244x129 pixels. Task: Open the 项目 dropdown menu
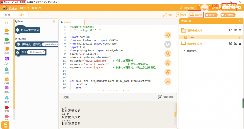(x=25, y=8)
